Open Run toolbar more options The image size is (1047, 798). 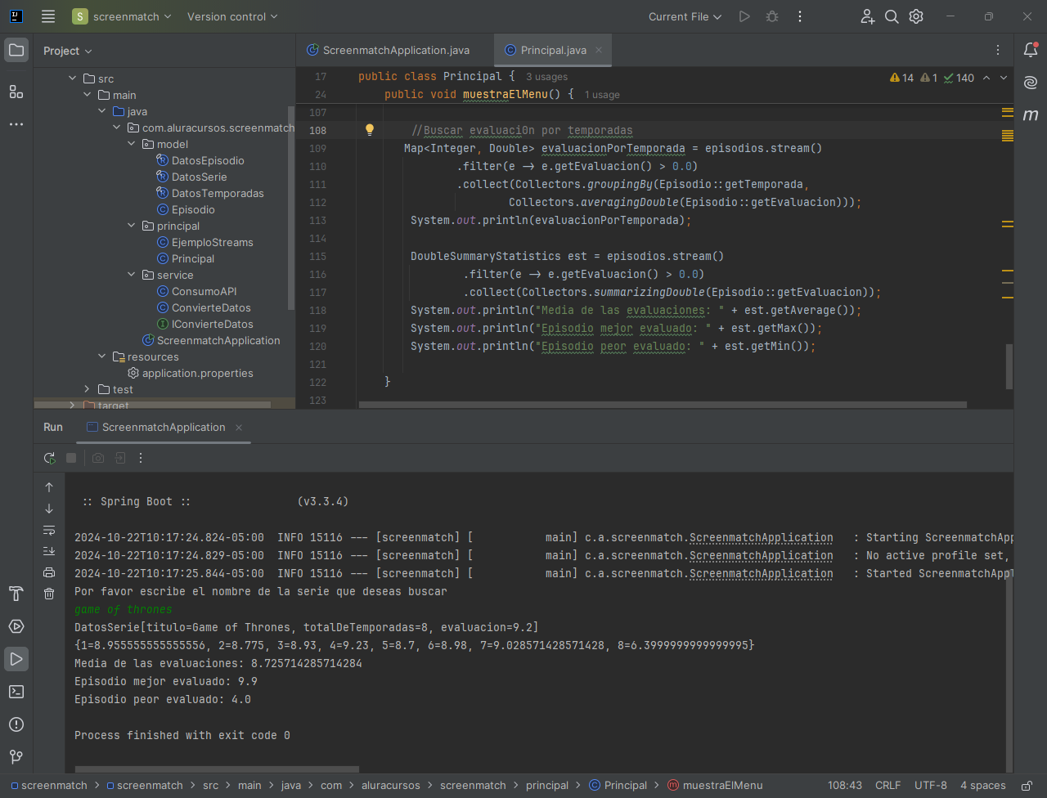pos(141,458)
